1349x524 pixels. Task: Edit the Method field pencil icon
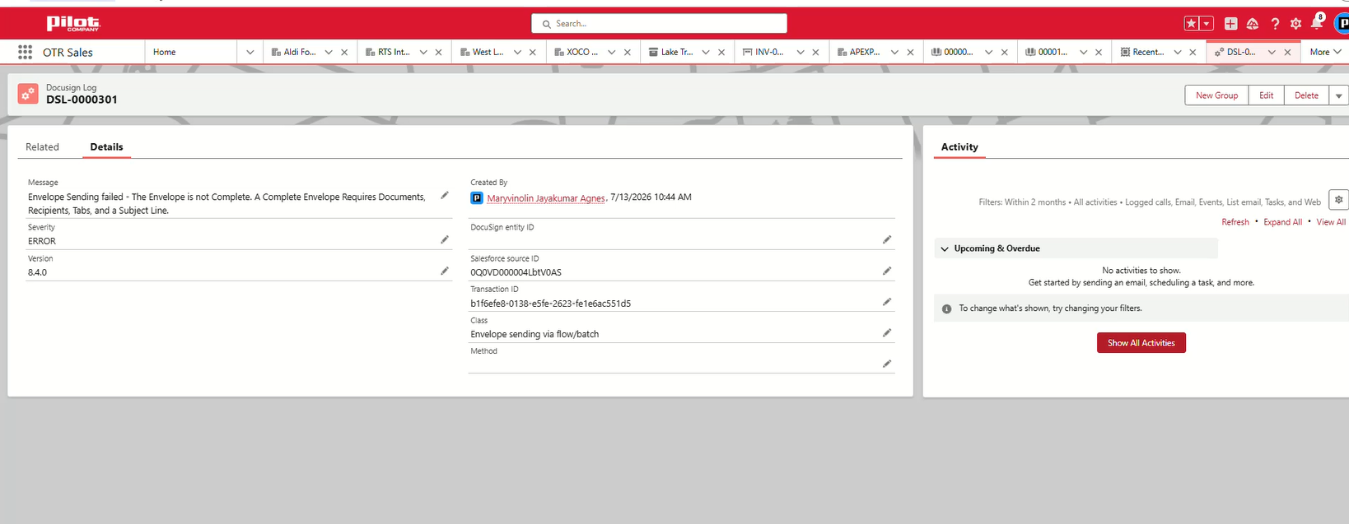[x=887, y=364]
